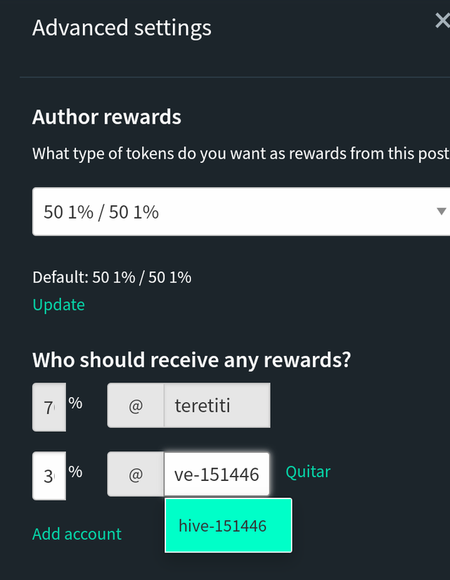Click the ve-151446 account name input

coord(217,475)
